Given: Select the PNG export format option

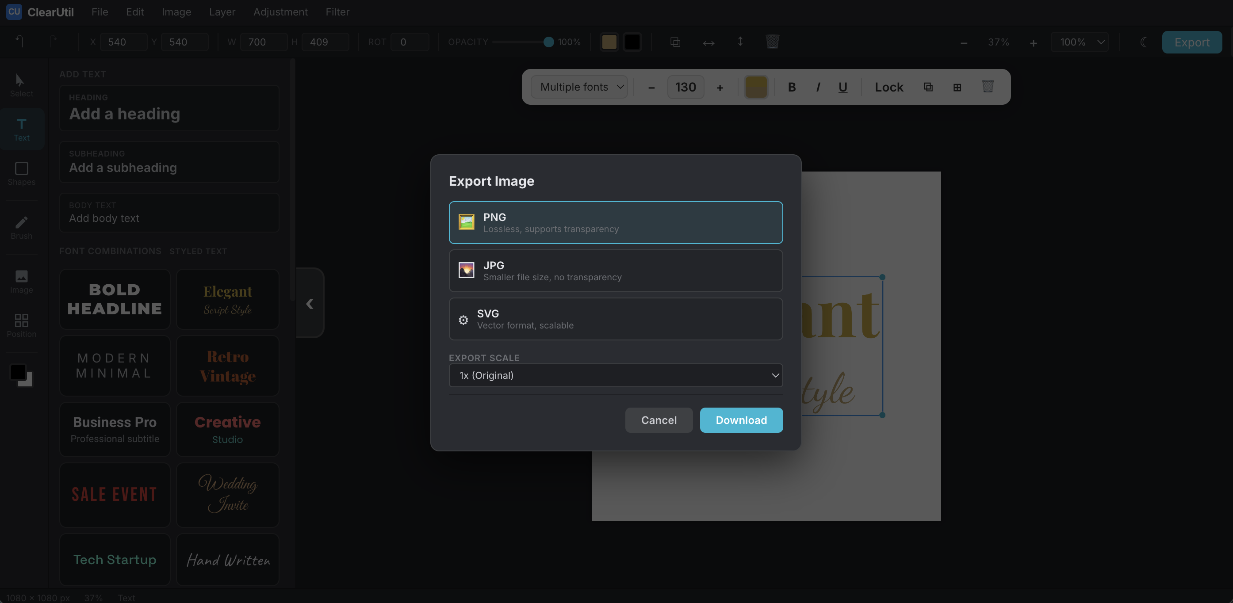Looking at the screenshot, I should tap(616, 222).
